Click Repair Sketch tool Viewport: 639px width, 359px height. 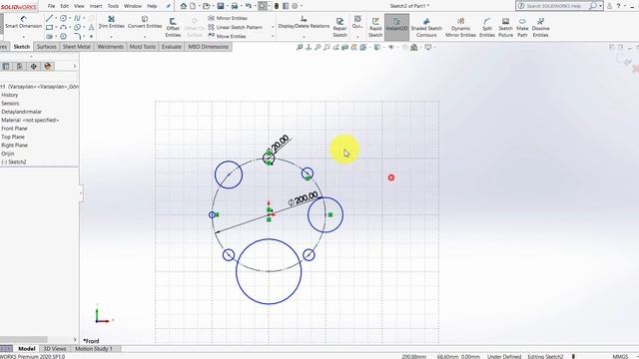339,28
